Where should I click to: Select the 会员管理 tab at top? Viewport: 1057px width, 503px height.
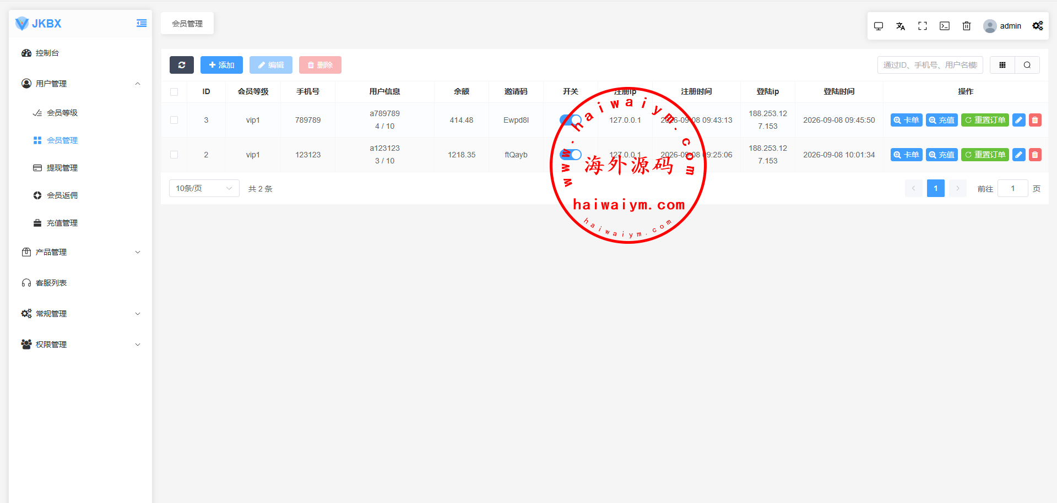coord(187,24)
